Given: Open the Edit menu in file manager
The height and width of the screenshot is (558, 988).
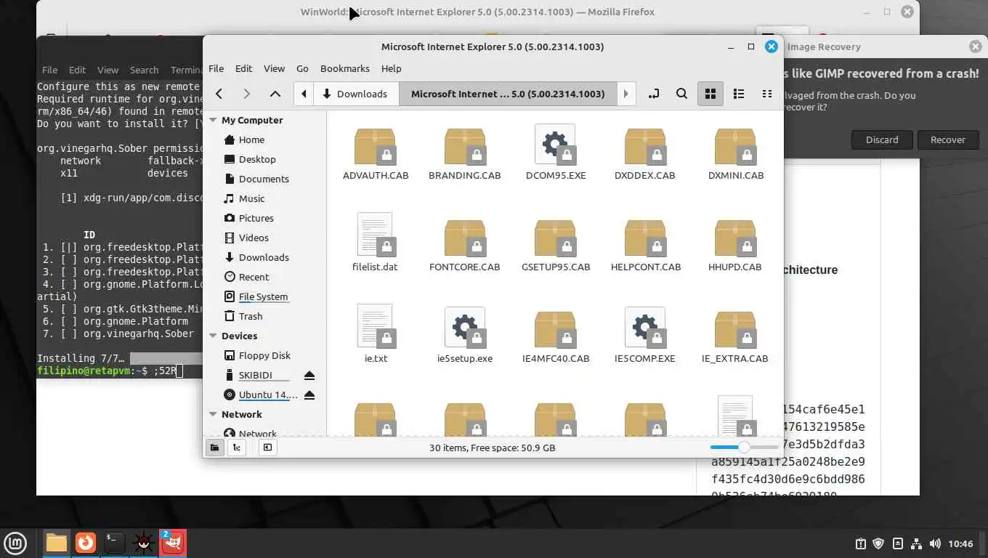Looking at the screenshot, I should pyautogui.click(x=243, y=68).
